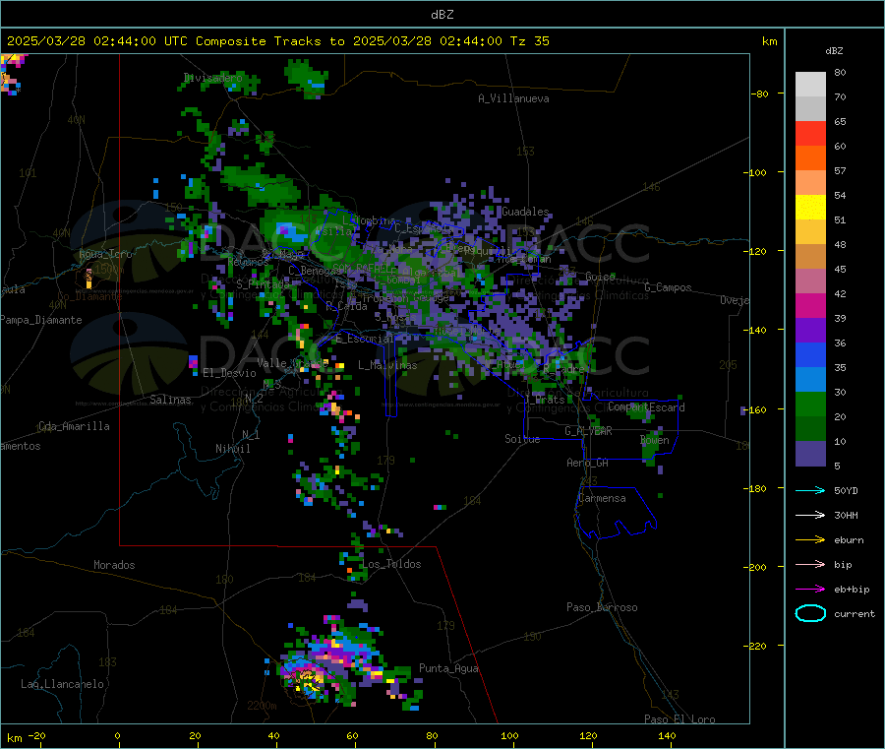Click the Divisadero location label
Image resolution: width=885 pixels, height=749 pixels.
coord(212,78)
